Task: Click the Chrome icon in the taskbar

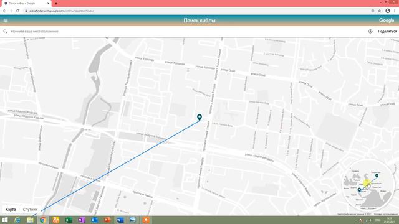Action: click(43, 220)
